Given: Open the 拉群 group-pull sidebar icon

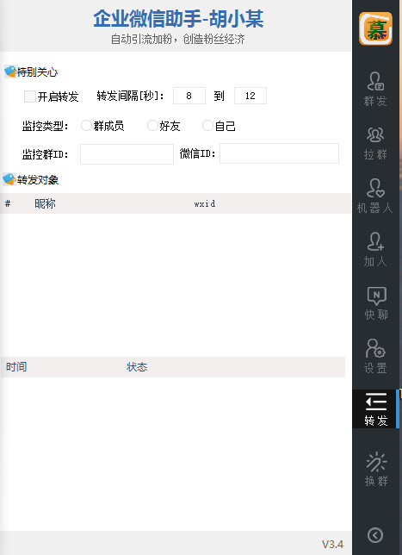Looking at the screenshot, I should 375,143.
